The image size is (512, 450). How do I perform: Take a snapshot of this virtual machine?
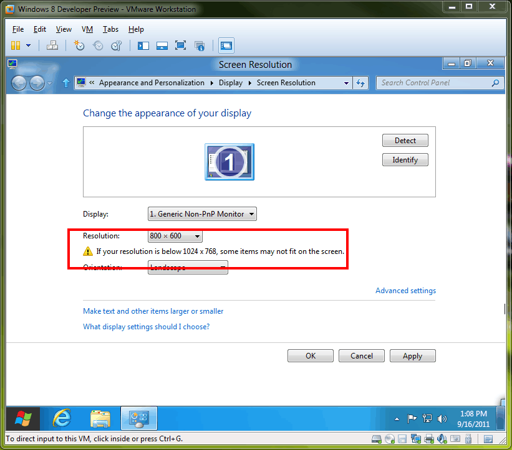click(x=79, y=45)
